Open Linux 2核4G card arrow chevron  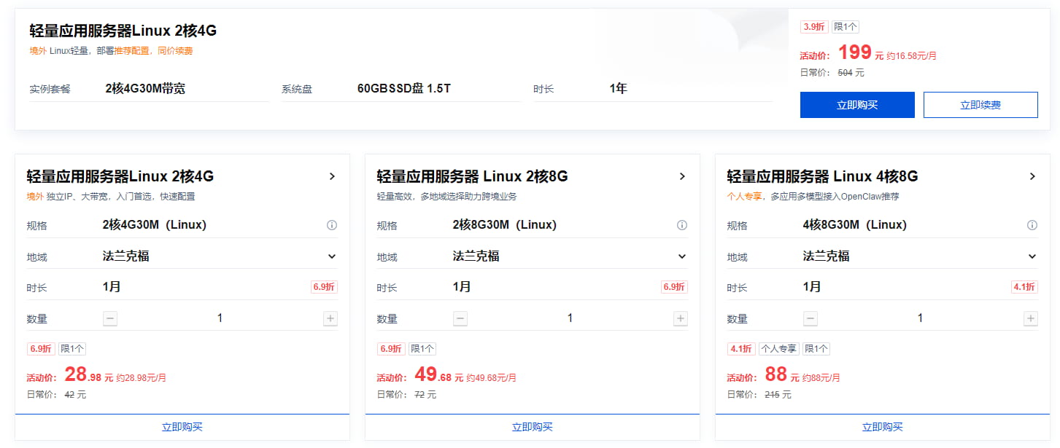point(332,176)
